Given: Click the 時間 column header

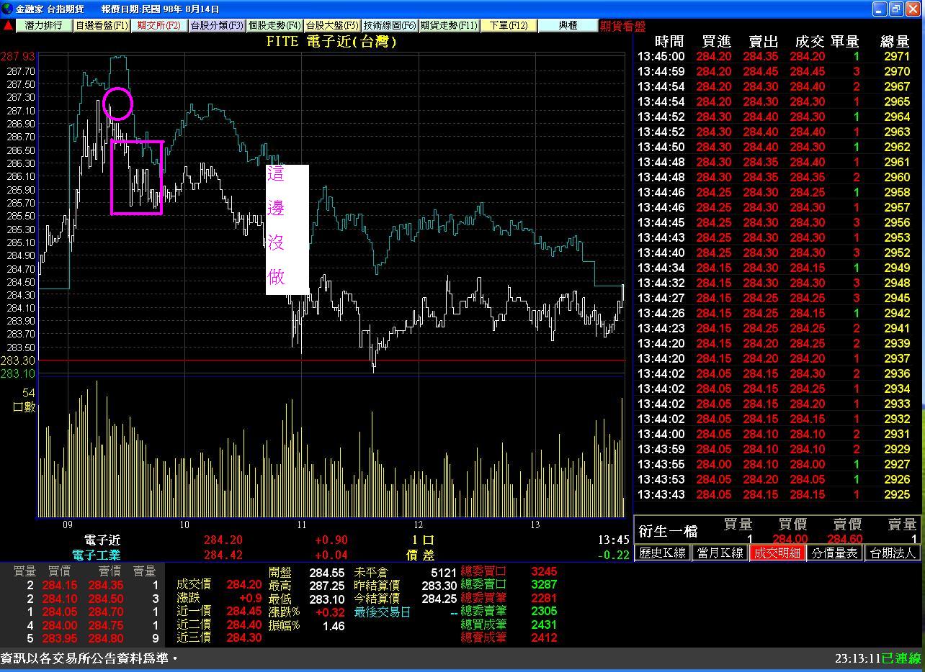Looking at the screenshot, I should pyautogui.click(x=670, y=41).
